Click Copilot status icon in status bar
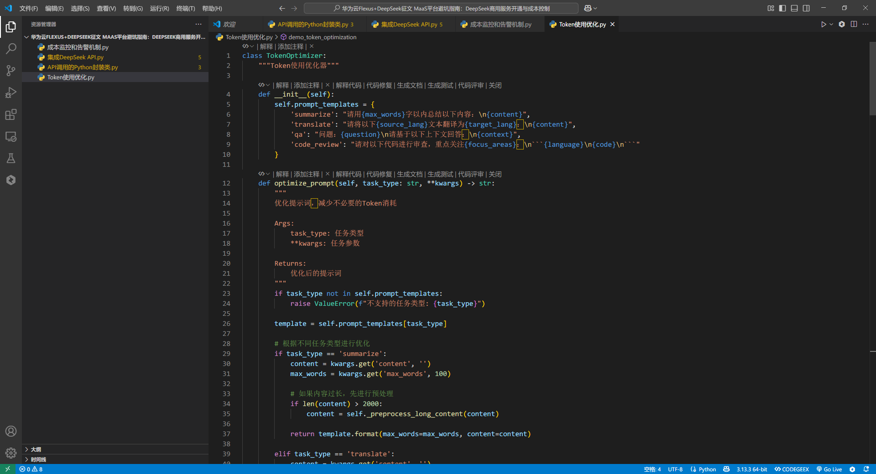Viewport: 876px width, 474px height. pyautogui.click(x=726, y=469)
